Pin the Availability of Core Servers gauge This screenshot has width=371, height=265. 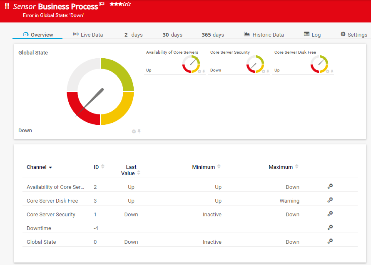(x=204, y=72)
